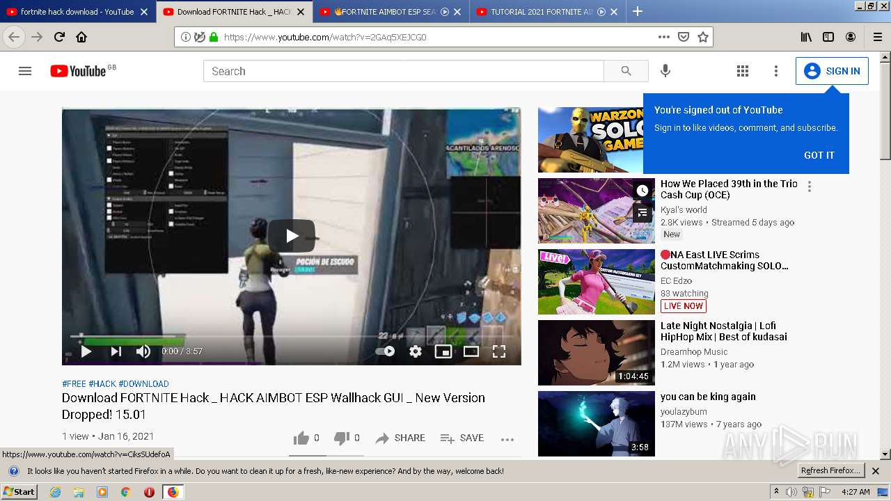Start voice search with microphone icon
The image size is (891, 501).
[x=665, y=71]
